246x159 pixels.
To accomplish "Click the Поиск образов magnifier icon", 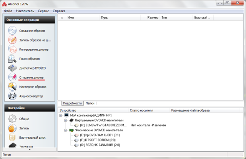I will 12,58.
